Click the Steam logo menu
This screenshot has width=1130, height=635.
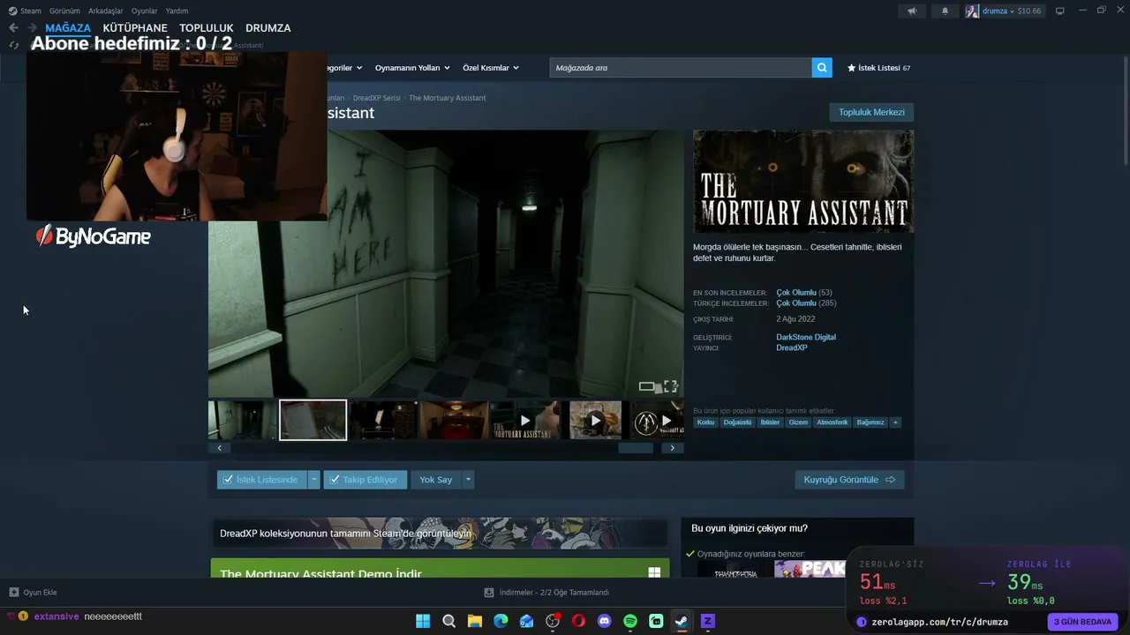click(25, 11)
